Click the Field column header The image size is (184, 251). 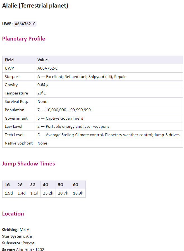(19, 60)
